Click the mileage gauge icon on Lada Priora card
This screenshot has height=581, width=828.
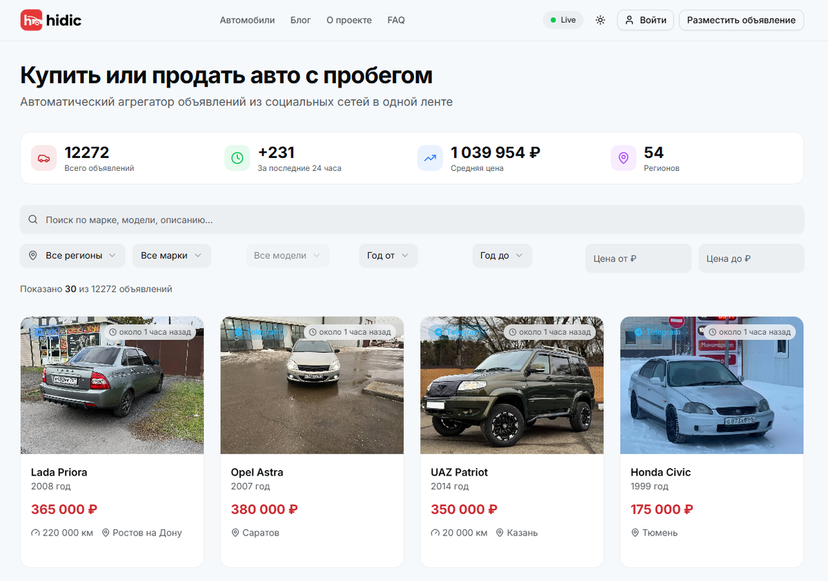click(x=35, y=533)
